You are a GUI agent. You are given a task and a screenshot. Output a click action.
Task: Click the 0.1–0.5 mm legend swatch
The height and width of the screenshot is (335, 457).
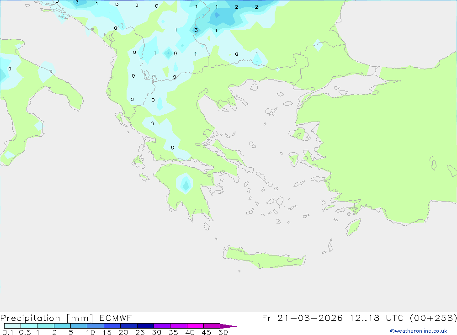pyautogui.click(x=12, y=326)
